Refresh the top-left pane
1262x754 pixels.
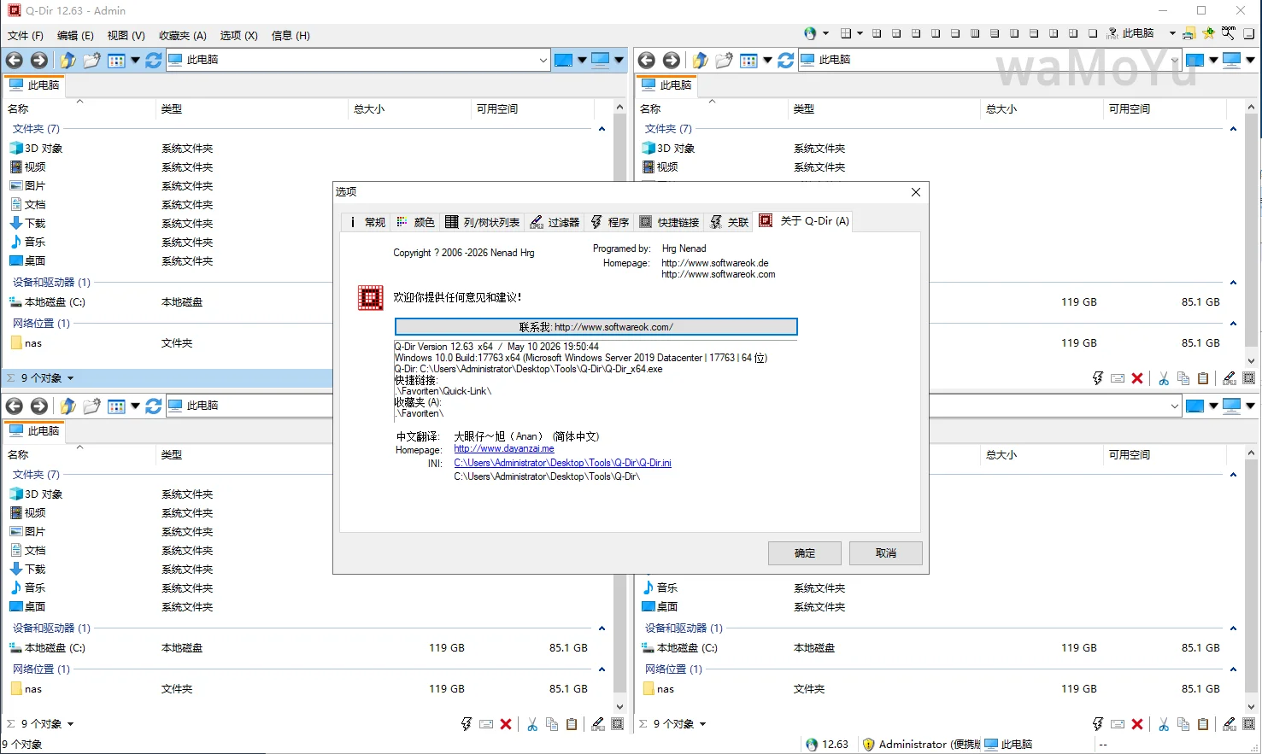(154, 60)
